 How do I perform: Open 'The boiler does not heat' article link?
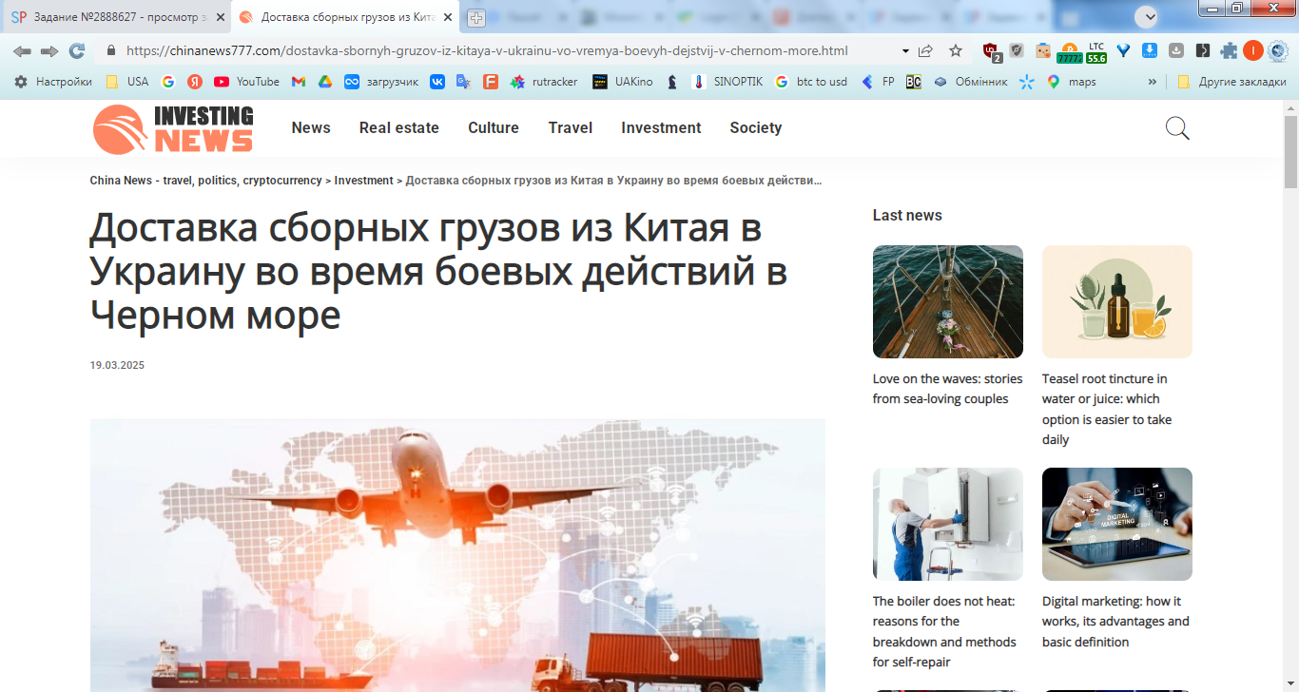[944, 631]
